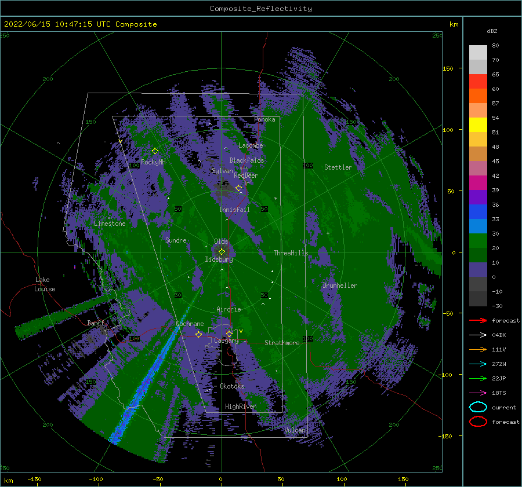The image size is (522, 487).
Task: Select the Lacombe city label
Action: coord(251,145)
